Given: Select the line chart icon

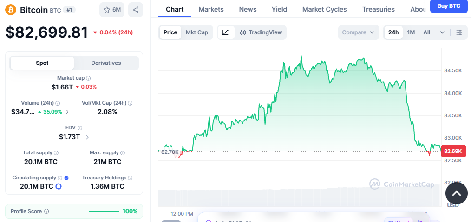Looking at the screenshot, I should pyautogui.click(x=226, y=32).
